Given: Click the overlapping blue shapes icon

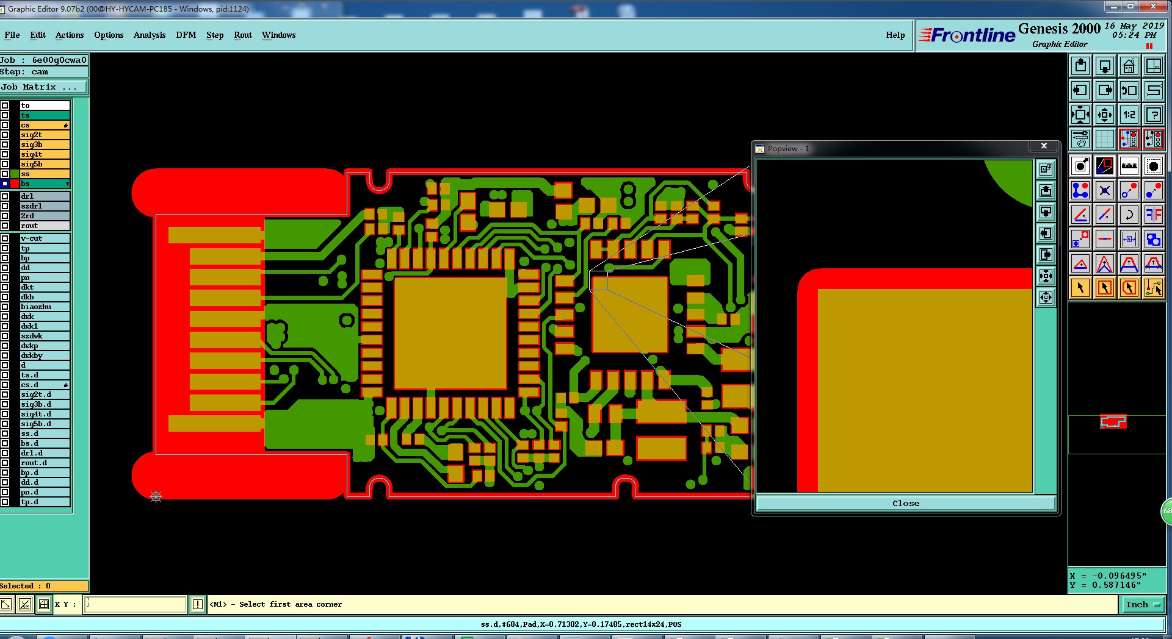Looking at the screenshot, I should [1154, 239].
